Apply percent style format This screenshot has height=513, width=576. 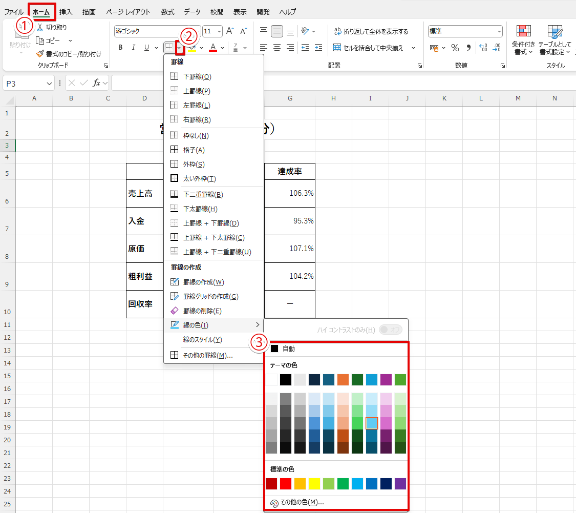(x=455, y=48)
